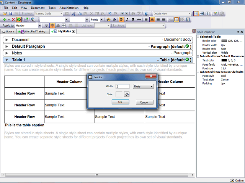This screenshot has width=245, height=183.
Task: Toggle justify alignment
Action: (x=164, y=19)
